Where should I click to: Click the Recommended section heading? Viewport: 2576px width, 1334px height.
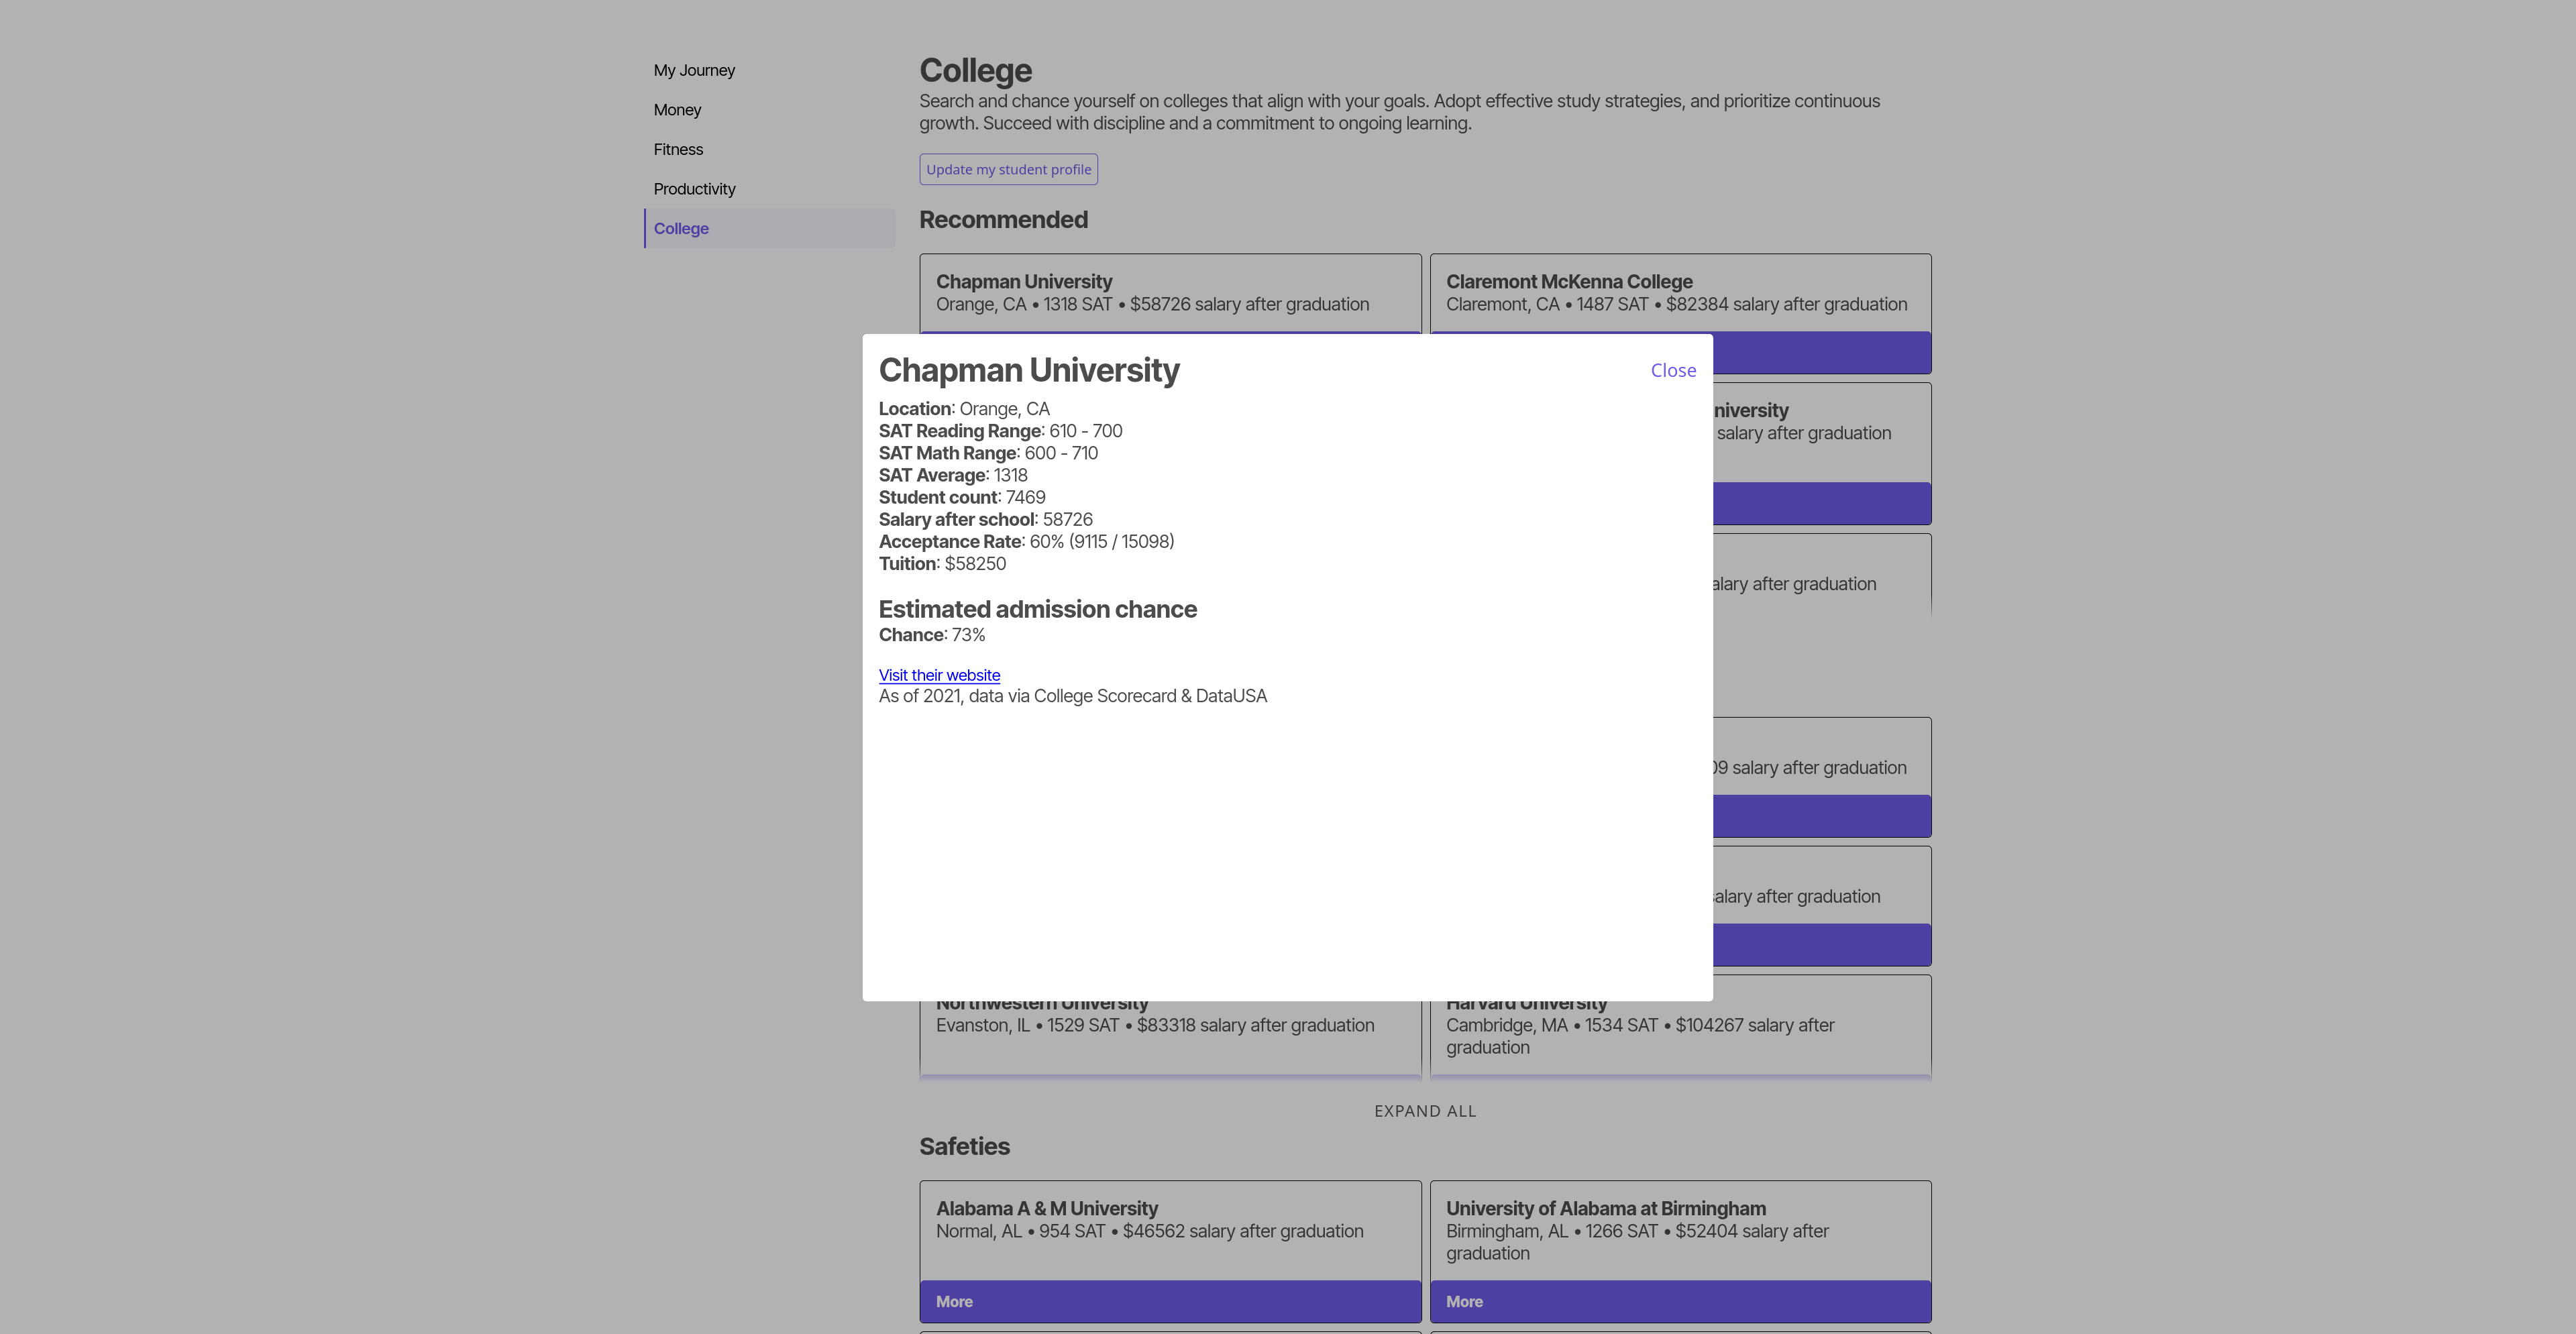1003,220
